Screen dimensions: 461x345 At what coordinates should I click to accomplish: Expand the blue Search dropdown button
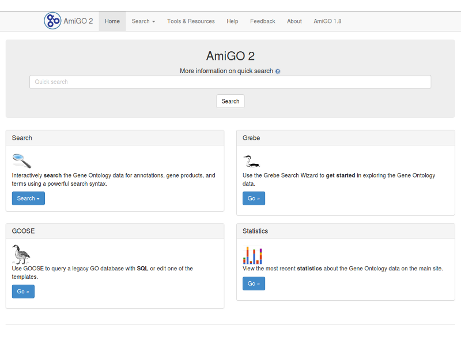click(28, 198)
